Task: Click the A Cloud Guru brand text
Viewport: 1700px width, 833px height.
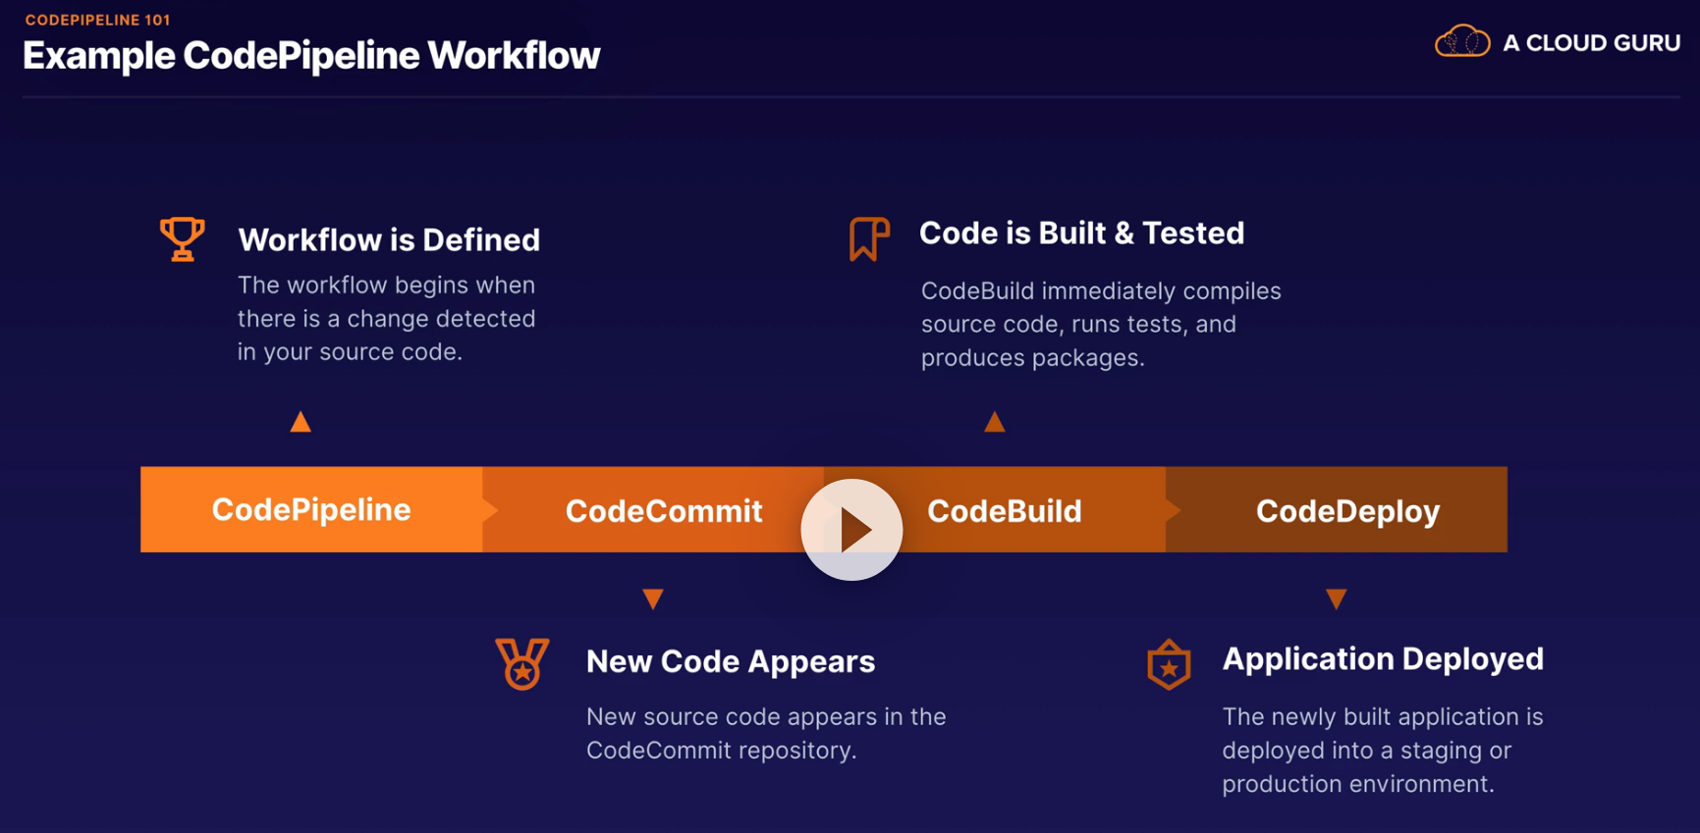Action: (1591, 43)
